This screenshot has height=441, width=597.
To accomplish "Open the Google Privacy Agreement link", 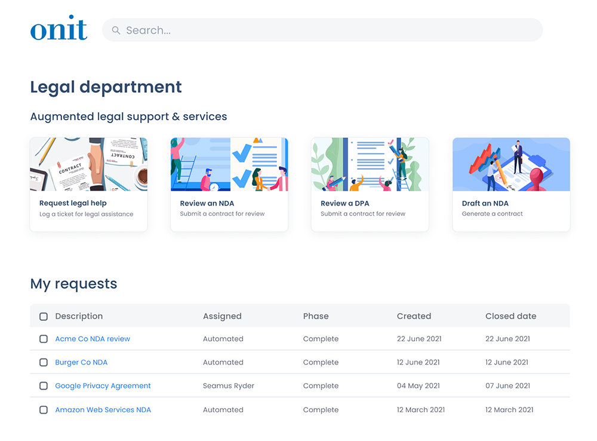I will [x=103, y=386].
